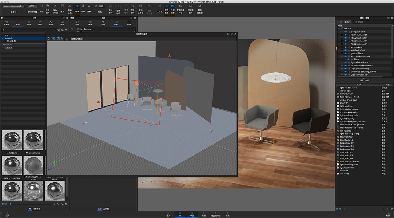Expand the Light-Spotlight top tree node
Image resolution: width=394 pixels, height=218 pixels.
(342, 75)
